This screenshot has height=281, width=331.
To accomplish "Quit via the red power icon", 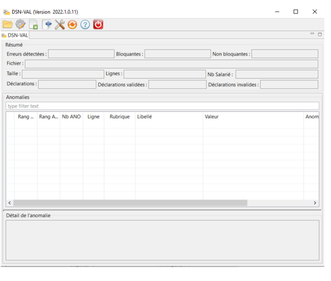I will tap(98, 24).
